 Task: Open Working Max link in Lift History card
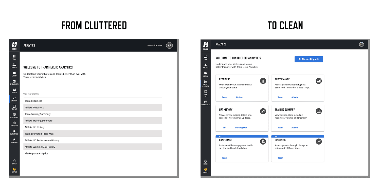click(241, 128)
